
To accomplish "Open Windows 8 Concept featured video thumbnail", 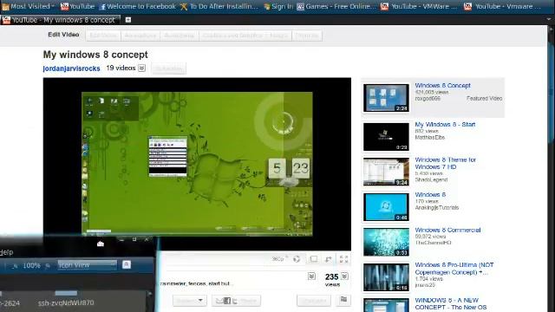I will click(x=386, y=98).
